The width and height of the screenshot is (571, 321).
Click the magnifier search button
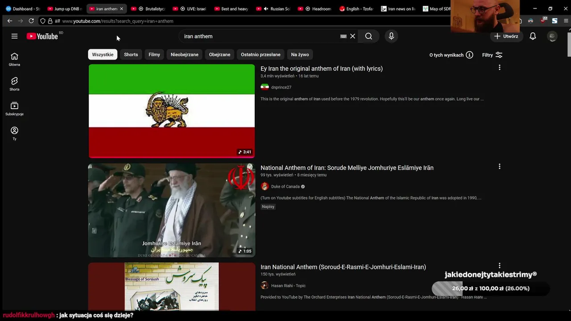pos(368,36)
